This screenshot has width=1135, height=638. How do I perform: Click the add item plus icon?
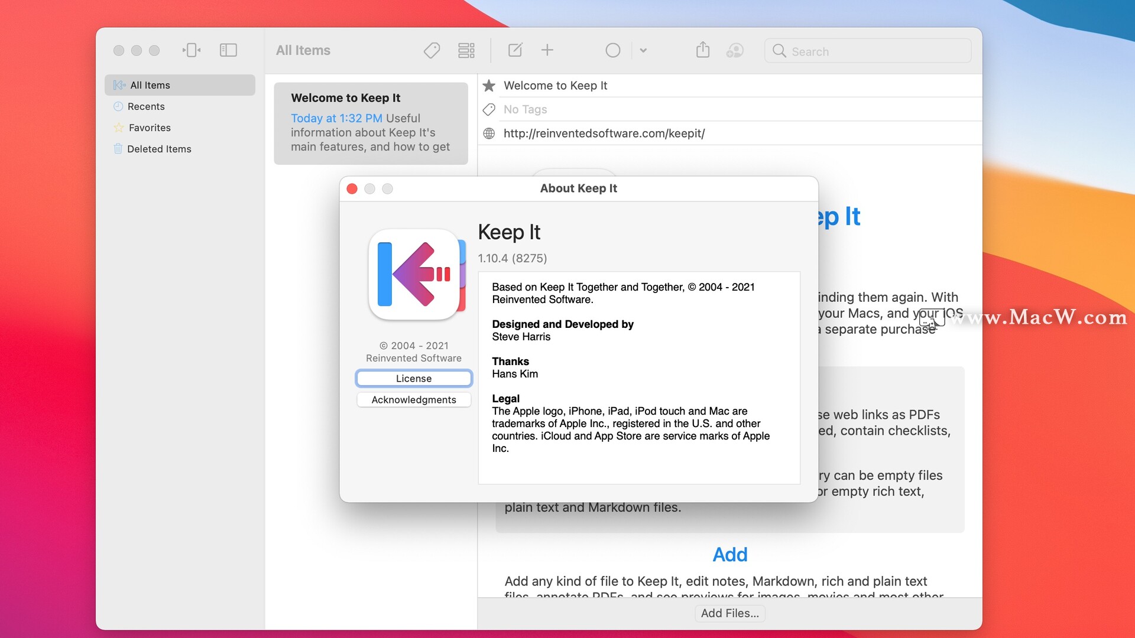pos(547,51)
